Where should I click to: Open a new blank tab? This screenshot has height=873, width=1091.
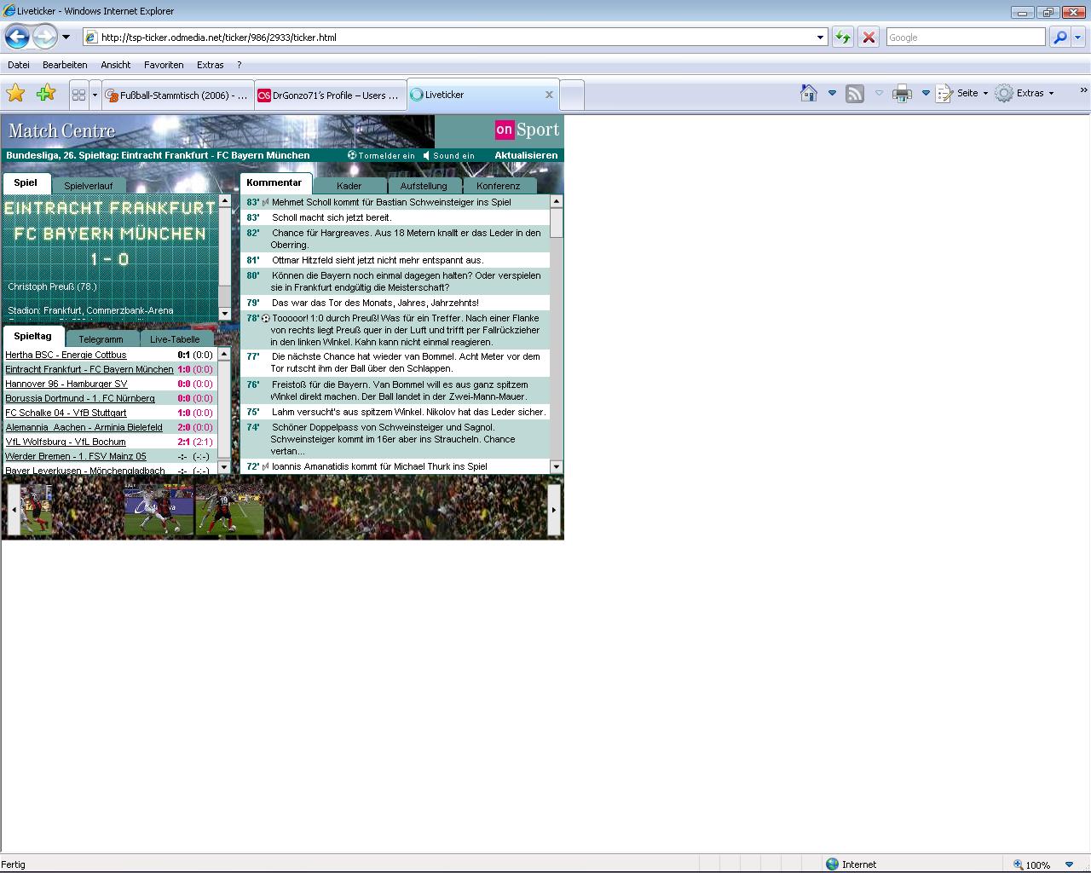point(572,95)
